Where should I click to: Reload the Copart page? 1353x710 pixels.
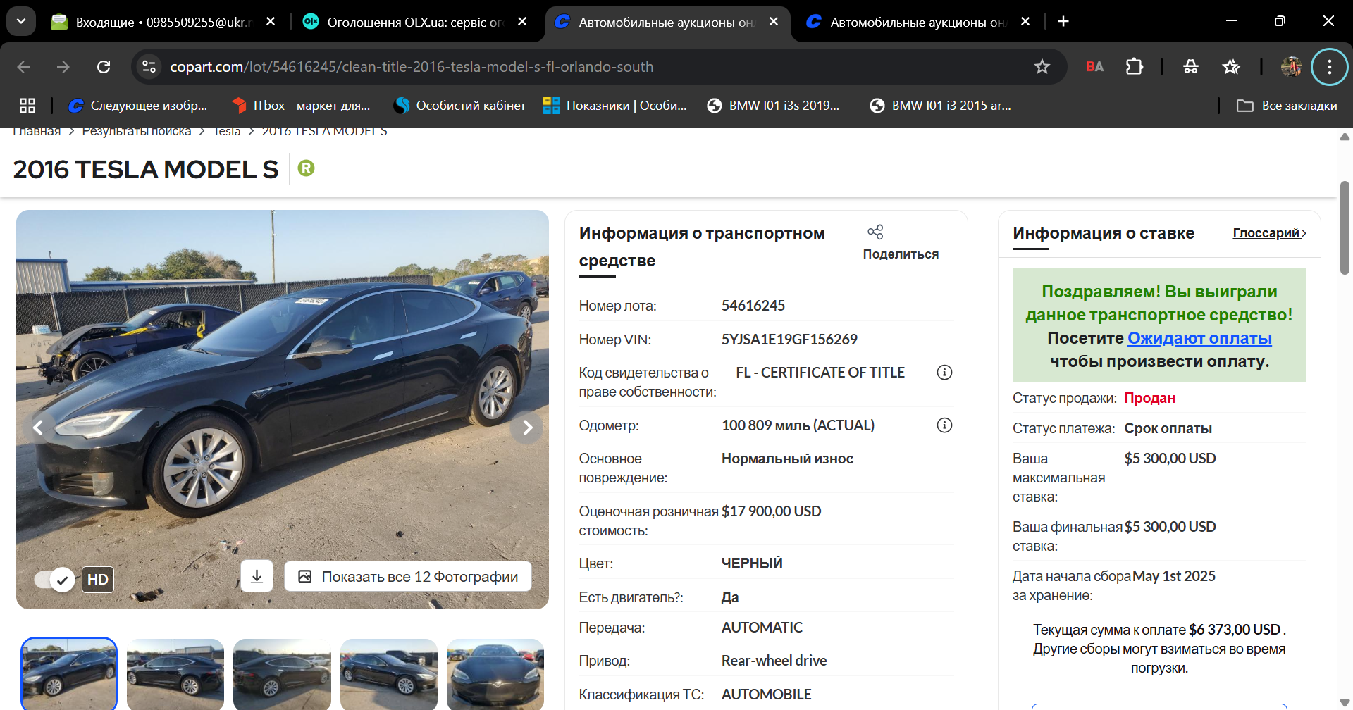pyautogui.click(x=104, y=67)
